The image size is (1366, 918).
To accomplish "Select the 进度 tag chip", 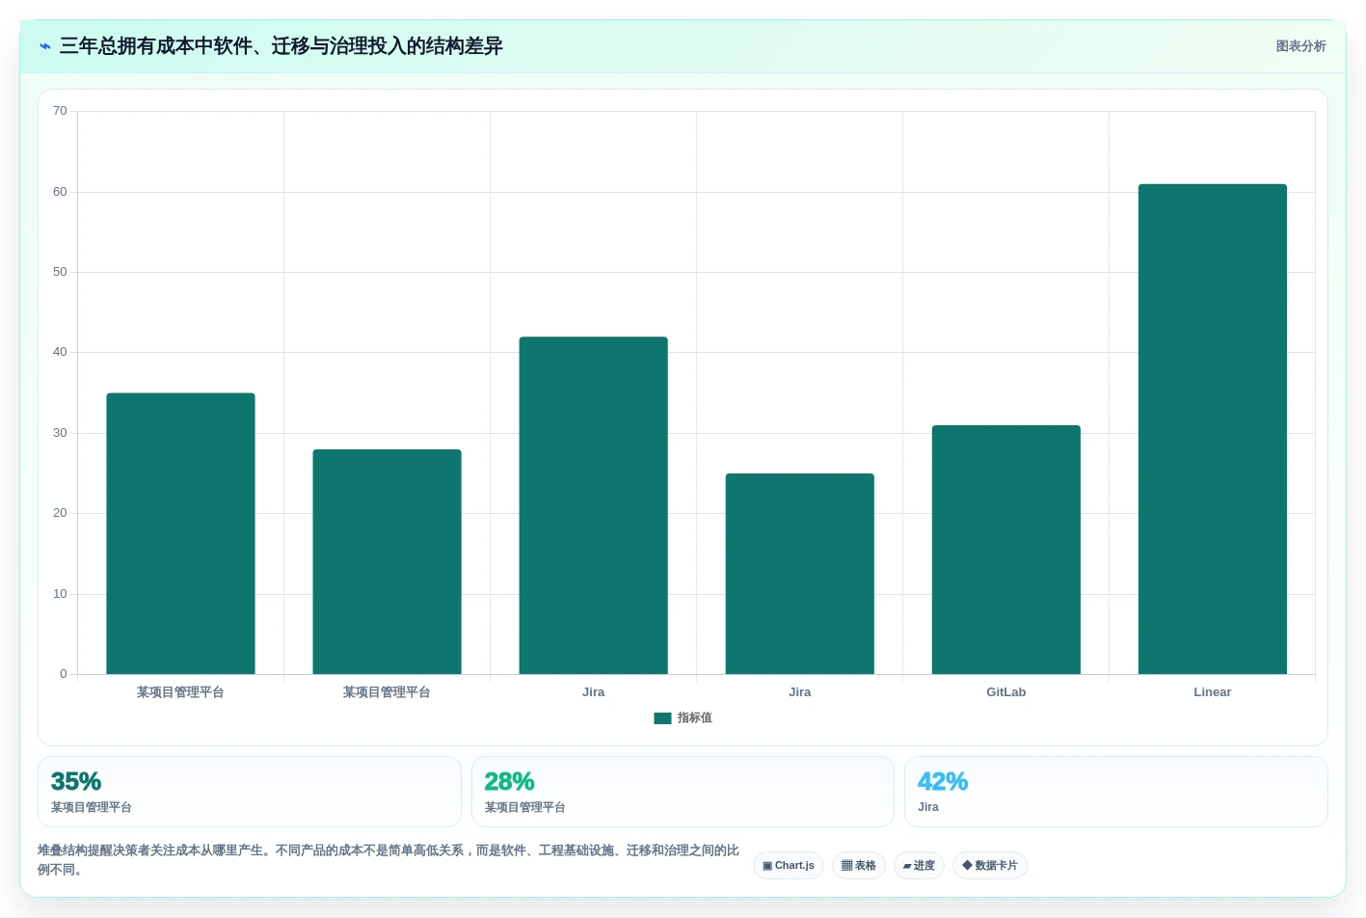I will [x=919, y=866].
